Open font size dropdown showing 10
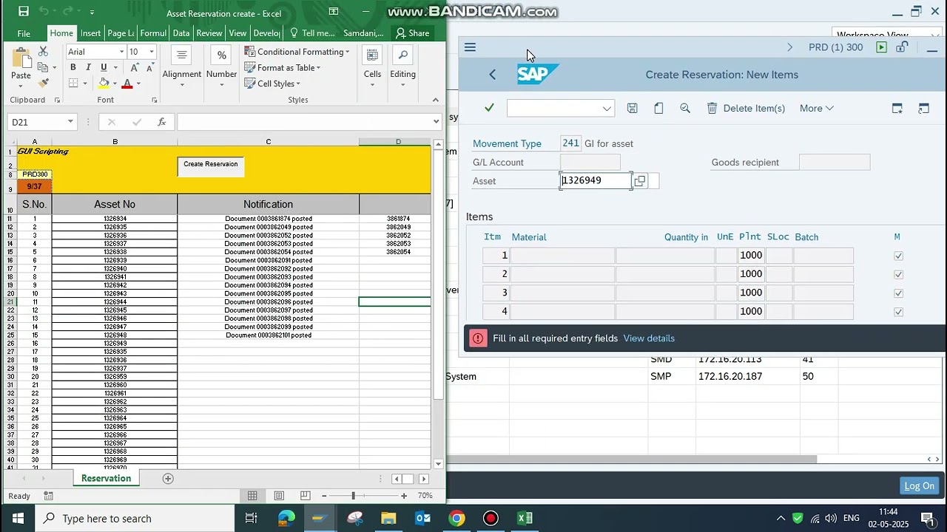Viewport: 947px width, 532px height. [152, 52]
